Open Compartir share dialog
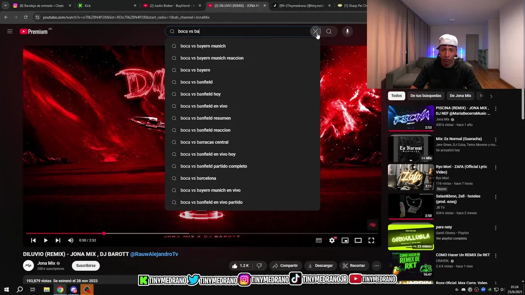 point(285,265)
